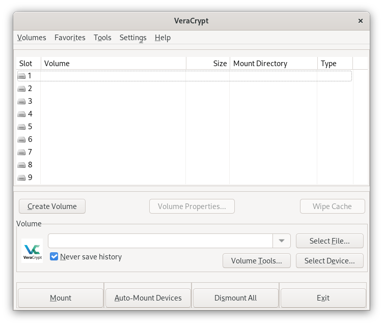Close the VeraCrypt window
Image resolution: width=383 pixels, height=325 pixels.
click(361, 21)
